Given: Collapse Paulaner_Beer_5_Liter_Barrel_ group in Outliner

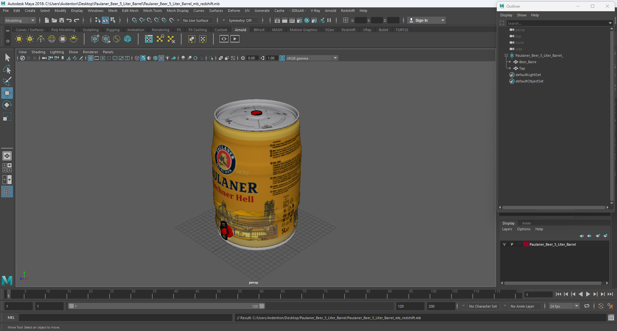Looking at the screenshot, I should [x=506, y=55].
